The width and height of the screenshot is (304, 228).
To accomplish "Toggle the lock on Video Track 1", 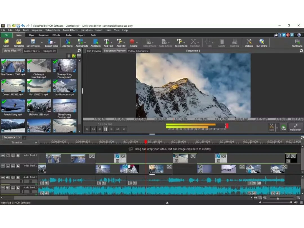I will coord(18,166).
